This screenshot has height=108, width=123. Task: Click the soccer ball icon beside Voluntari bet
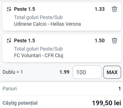(9, 41)
